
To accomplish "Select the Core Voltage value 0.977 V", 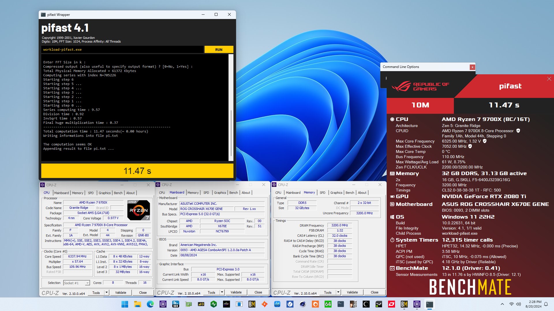I will (x=113, y=218).
